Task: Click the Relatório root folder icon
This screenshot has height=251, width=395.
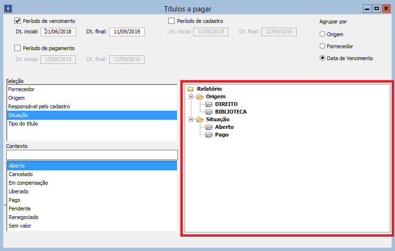Action: point(190,89)
